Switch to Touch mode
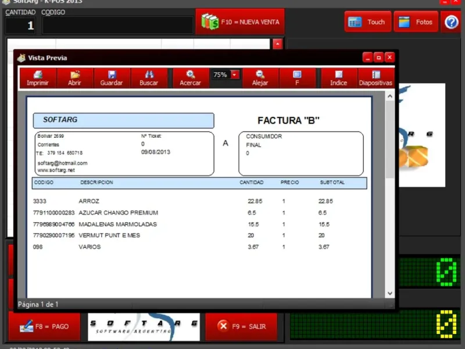465x349 pixels. tap(368, 22)
